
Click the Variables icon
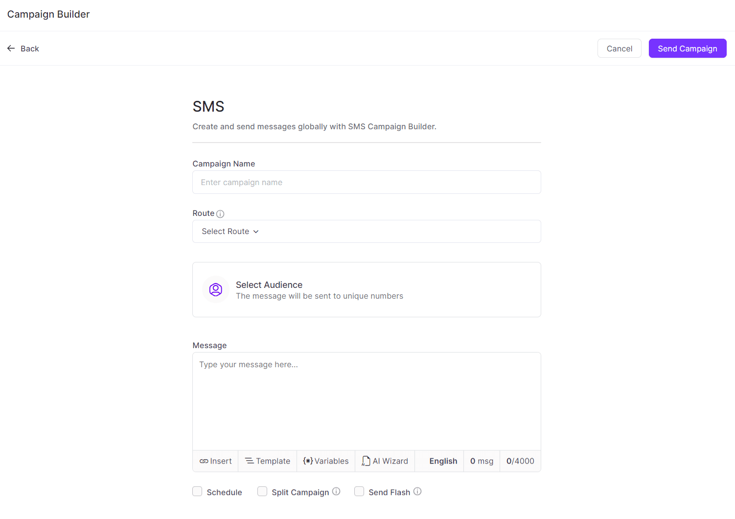308,461
